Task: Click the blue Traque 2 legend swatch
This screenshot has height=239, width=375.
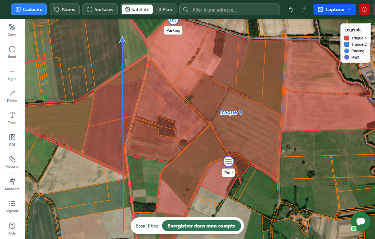Action: click(x=347, y=44)
